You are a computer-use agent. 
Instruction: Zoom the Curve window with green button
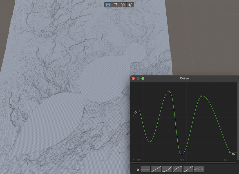143,79
